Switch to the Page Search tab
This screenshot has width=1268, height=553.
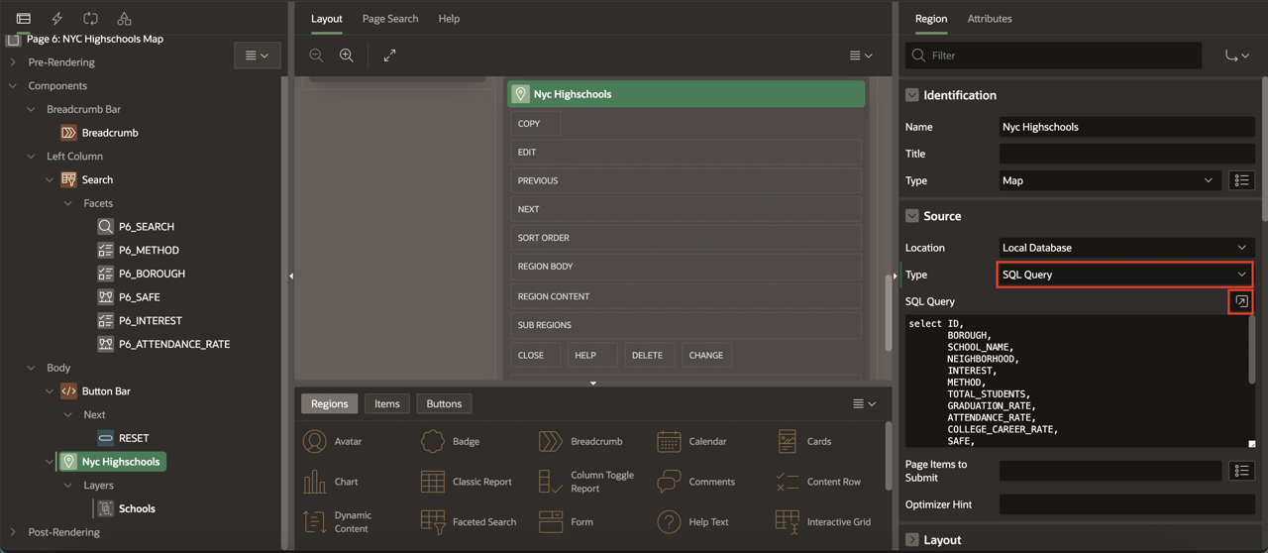389,19
